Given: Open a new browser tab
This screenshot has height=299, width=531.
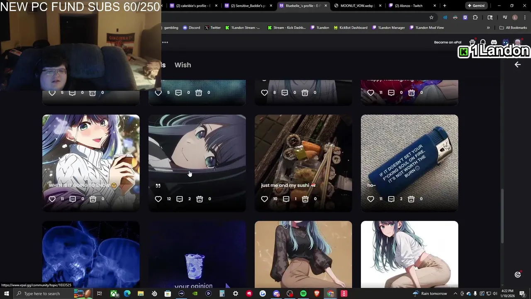Looking at the screenshot, I should click(445, 6).
